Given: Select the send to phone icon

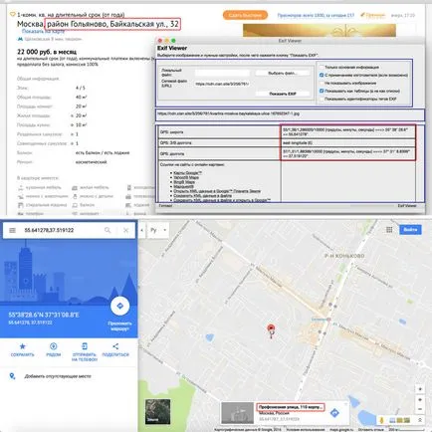Looking at the screenshot, I should coord(85,346).
